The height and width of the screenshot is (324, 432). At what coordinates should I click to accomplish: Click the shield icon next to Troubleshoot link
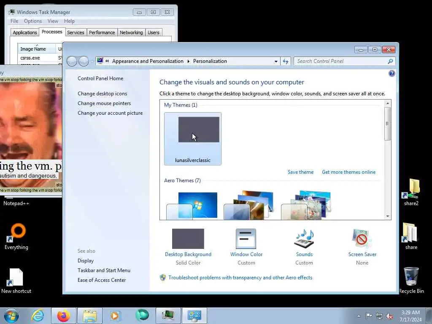163,278
